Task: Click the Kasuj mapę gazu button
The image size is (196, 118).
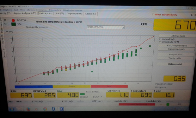Action: (x=176, y=49)
